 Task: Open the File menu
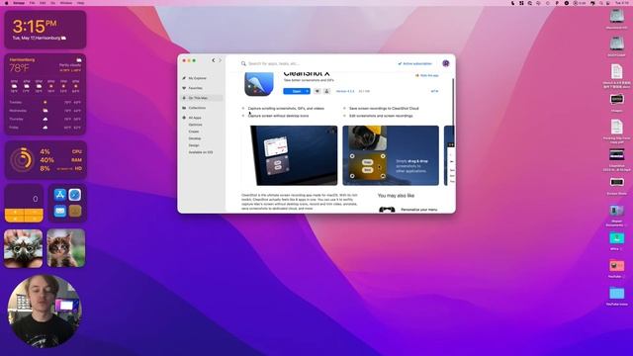pos(32,3)
